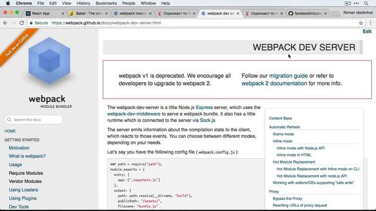Open the View menu
Viewport: 376px width, 211px height.
click(x=66, y=3)
